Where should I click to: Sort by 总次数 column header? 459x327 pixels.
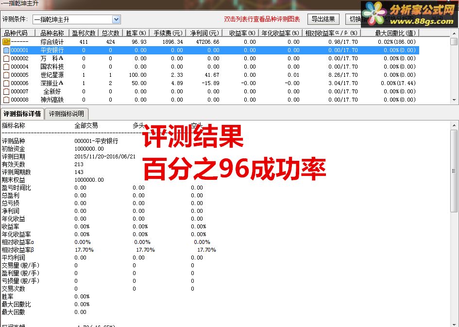coord(110,33)
